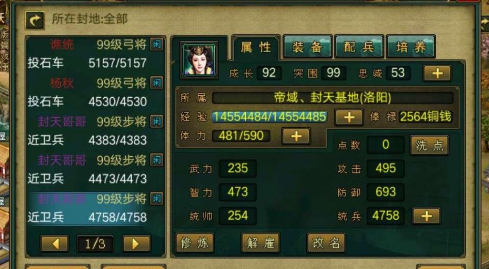Click the 修炼 button

[x=195, y=242]
